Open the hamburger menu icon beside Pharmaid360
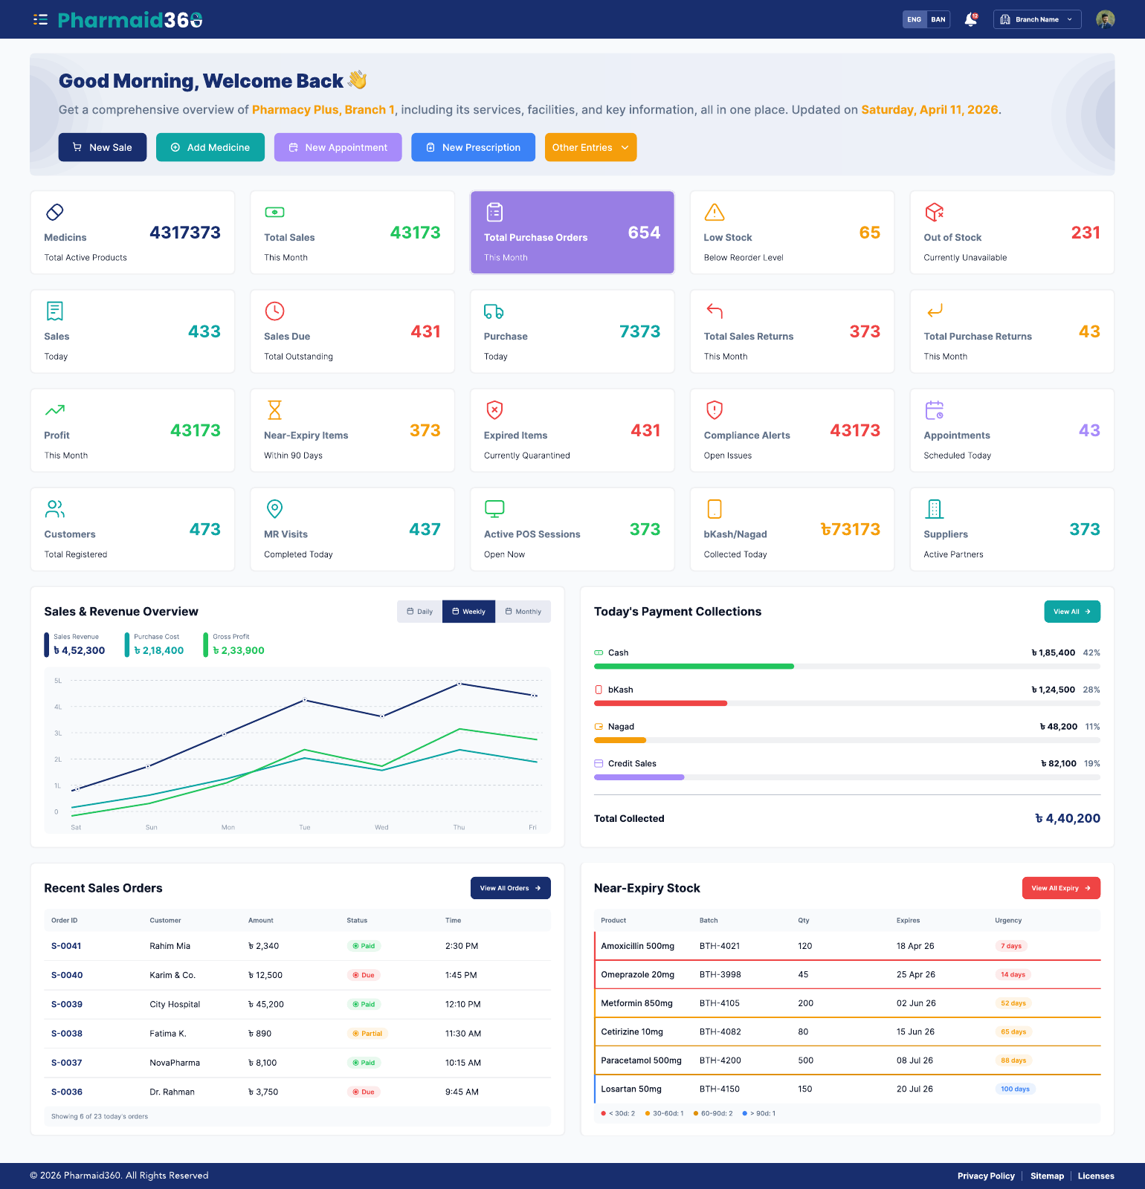This screenshot has width=1145, height=1189. [x=40, y=19]
